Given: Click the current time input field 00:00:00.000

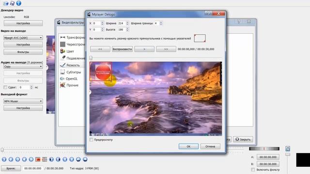Looking at the screenshot, I should (33, 169).
